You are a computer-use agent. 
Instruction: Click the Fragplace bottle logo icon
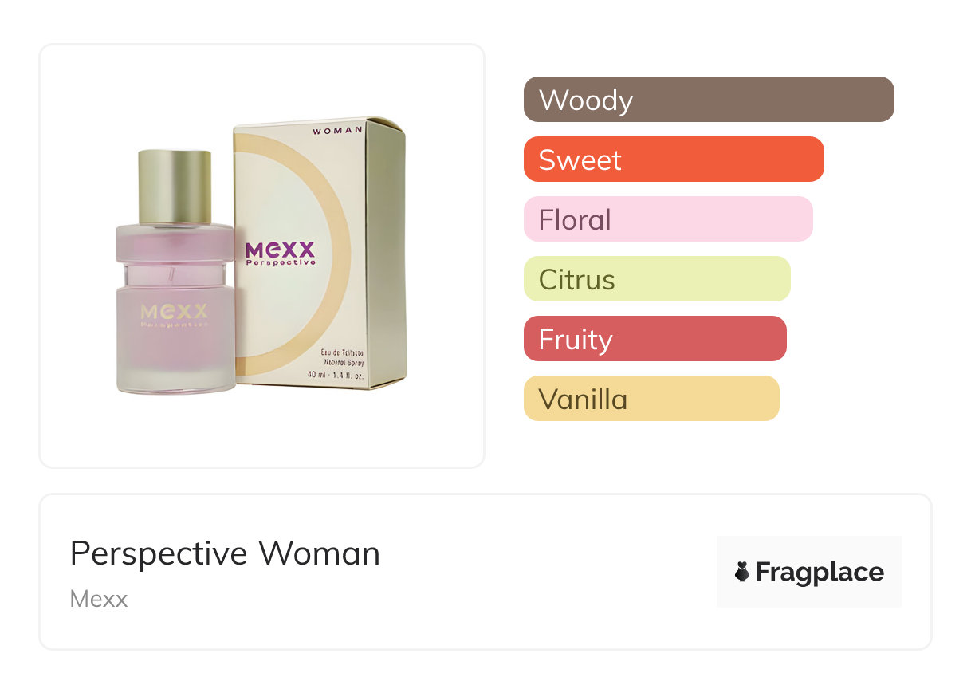tap(742, 572)
